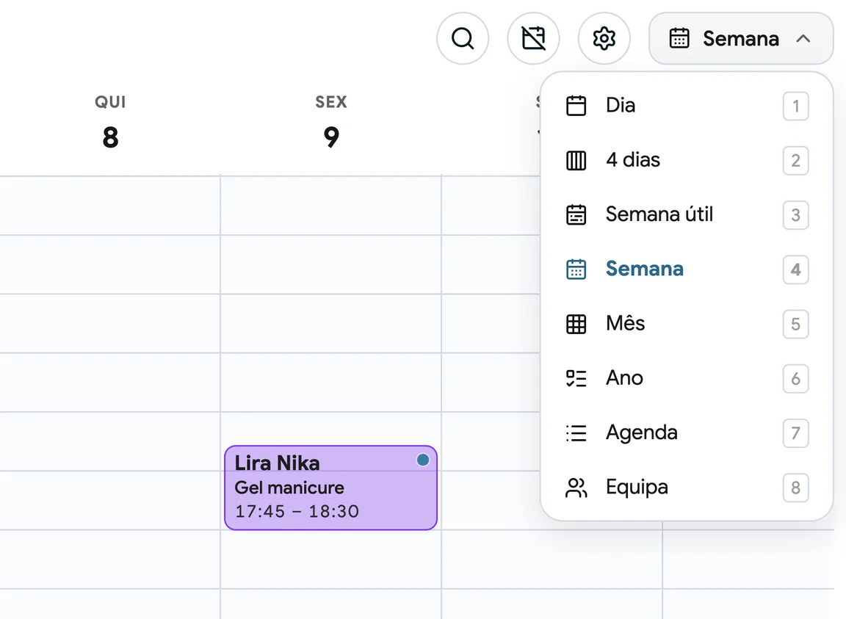This screenshot has height=619, width=846.
Task: Select the highlighted Semana menu option
Action: tap(687, 269)
